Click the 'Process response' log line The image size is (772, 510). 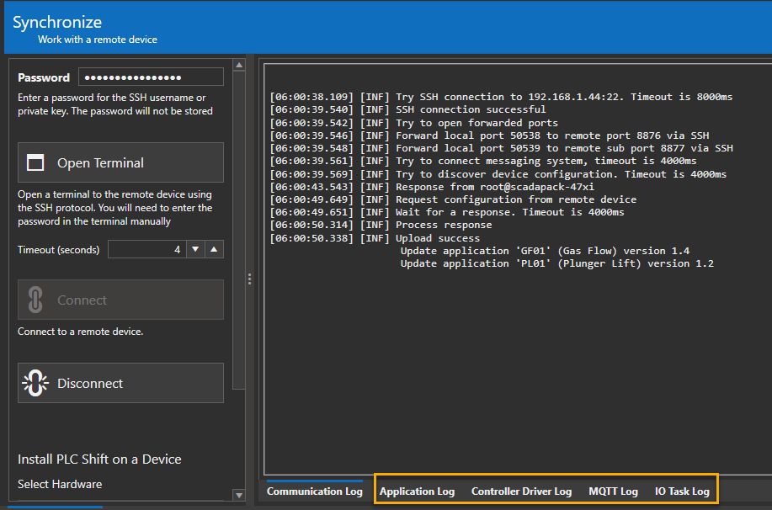(381, 225)
